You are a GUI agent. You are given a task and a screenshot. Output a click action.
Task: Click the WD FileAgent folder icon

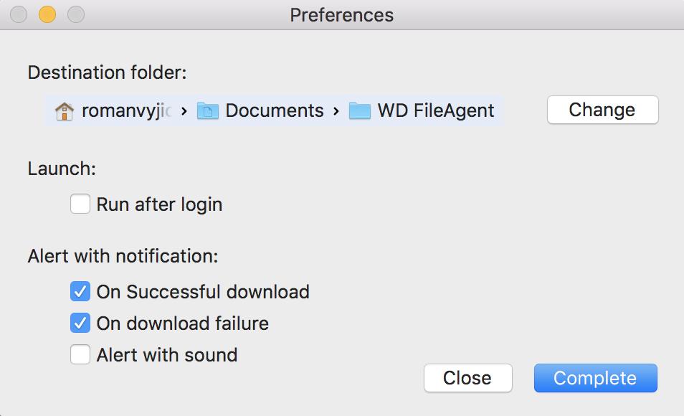[x=359, y=111]
